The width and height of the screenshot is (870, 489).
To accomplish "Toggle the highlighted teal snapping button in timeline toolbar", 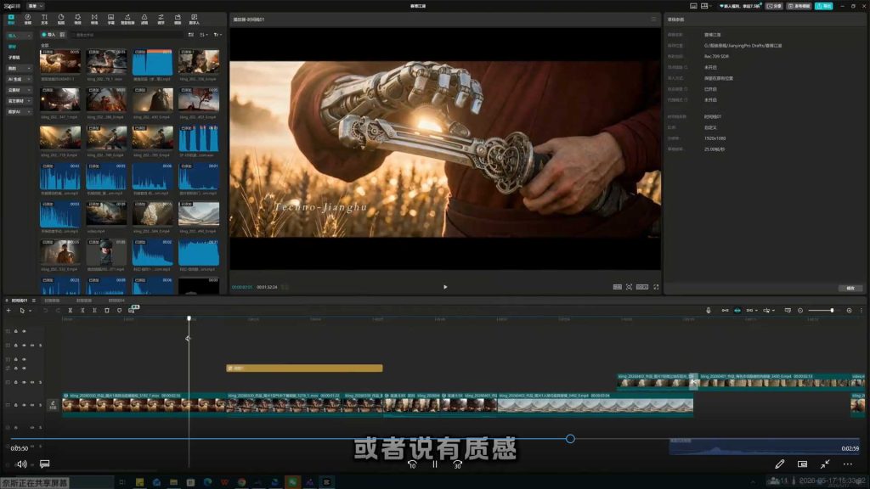I will click(737, 311).
